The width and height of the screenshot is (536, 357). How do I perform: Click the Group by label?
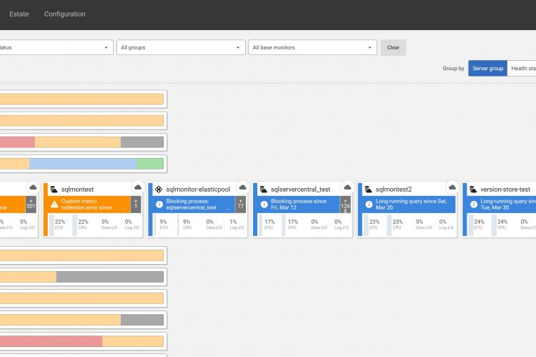(x=453, y=69)
